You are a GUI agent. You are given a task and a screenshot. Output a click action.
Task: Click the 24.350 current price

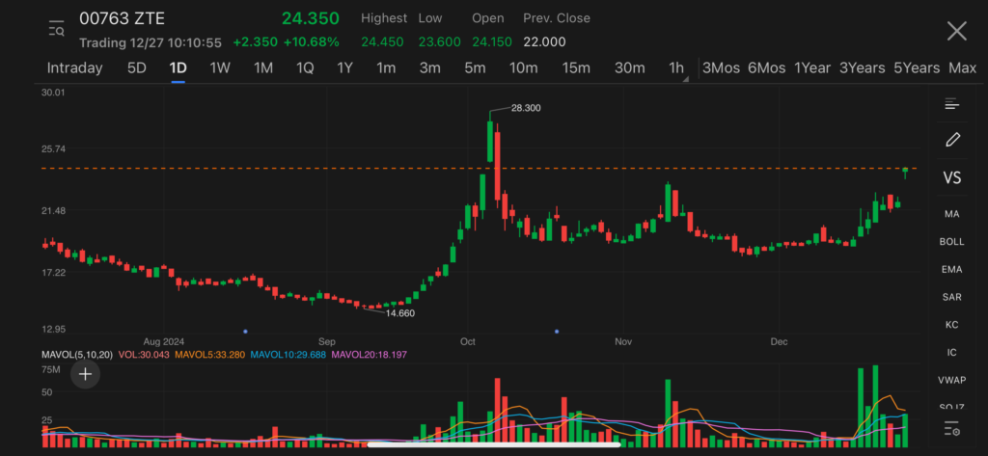point(311,18)
